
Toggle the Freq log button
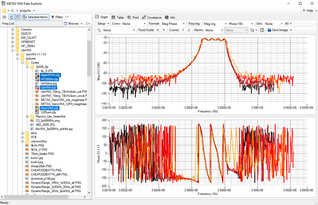pos(194,24)
